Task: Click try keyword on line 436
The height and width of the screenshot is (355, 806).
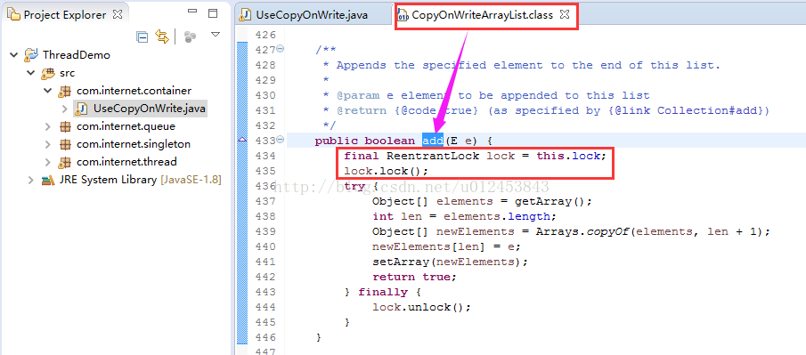Action: tap(354, 187)
